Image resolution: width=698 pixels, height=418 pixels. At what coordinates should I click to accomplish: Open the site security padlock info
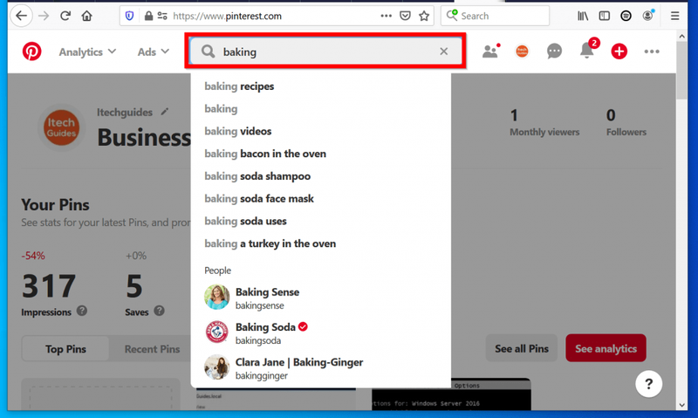[x=148, y=16]
